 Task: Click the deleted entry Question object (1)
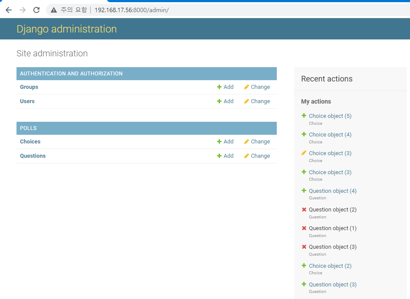pyautogui.click(x=333, y=228)
